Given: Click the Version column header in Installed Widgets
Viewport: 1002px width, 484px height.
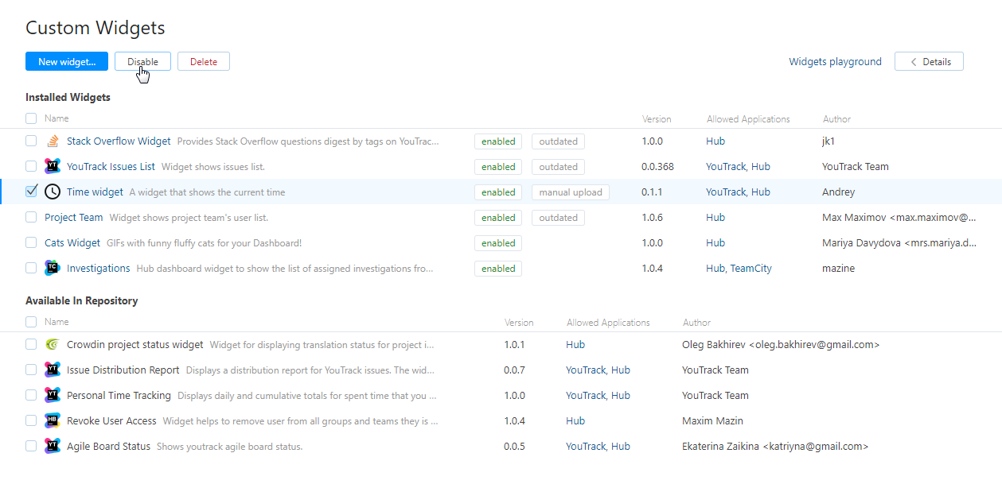Looking at the screenshot, I should tap(657, 119).
